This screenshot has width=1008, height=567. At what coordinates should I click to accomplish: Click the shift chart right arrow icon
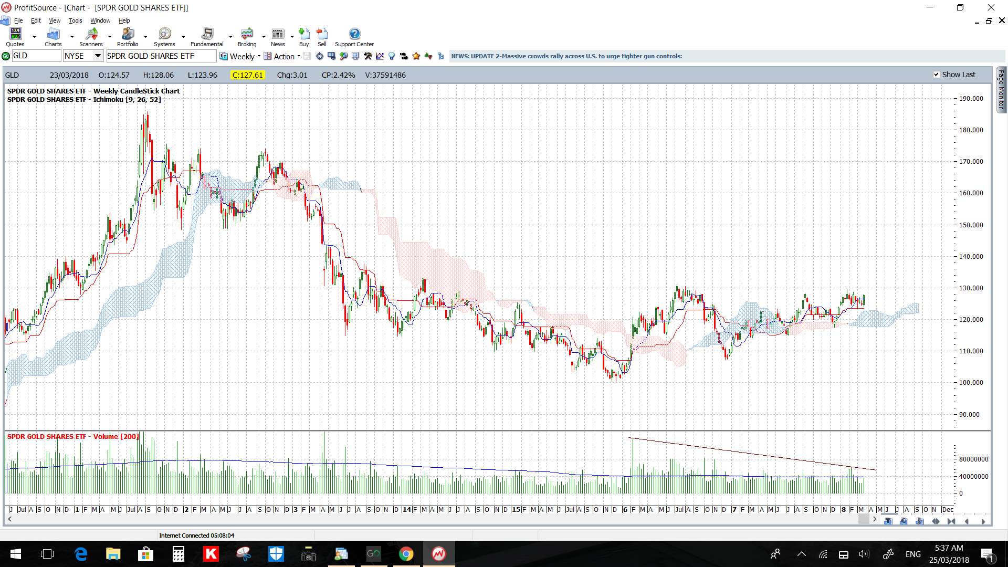click(x=983, y=521)
